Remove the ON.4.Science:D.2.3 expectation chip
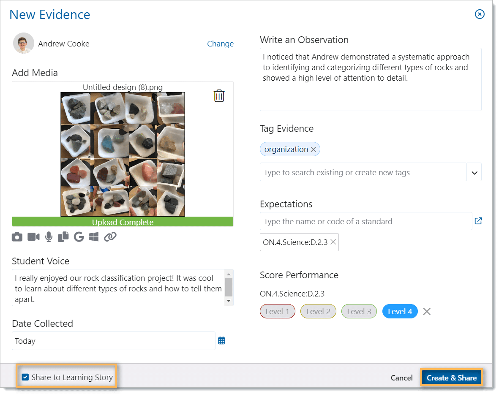499x394 pixels. pyautogui.click(x=333, y=242)
